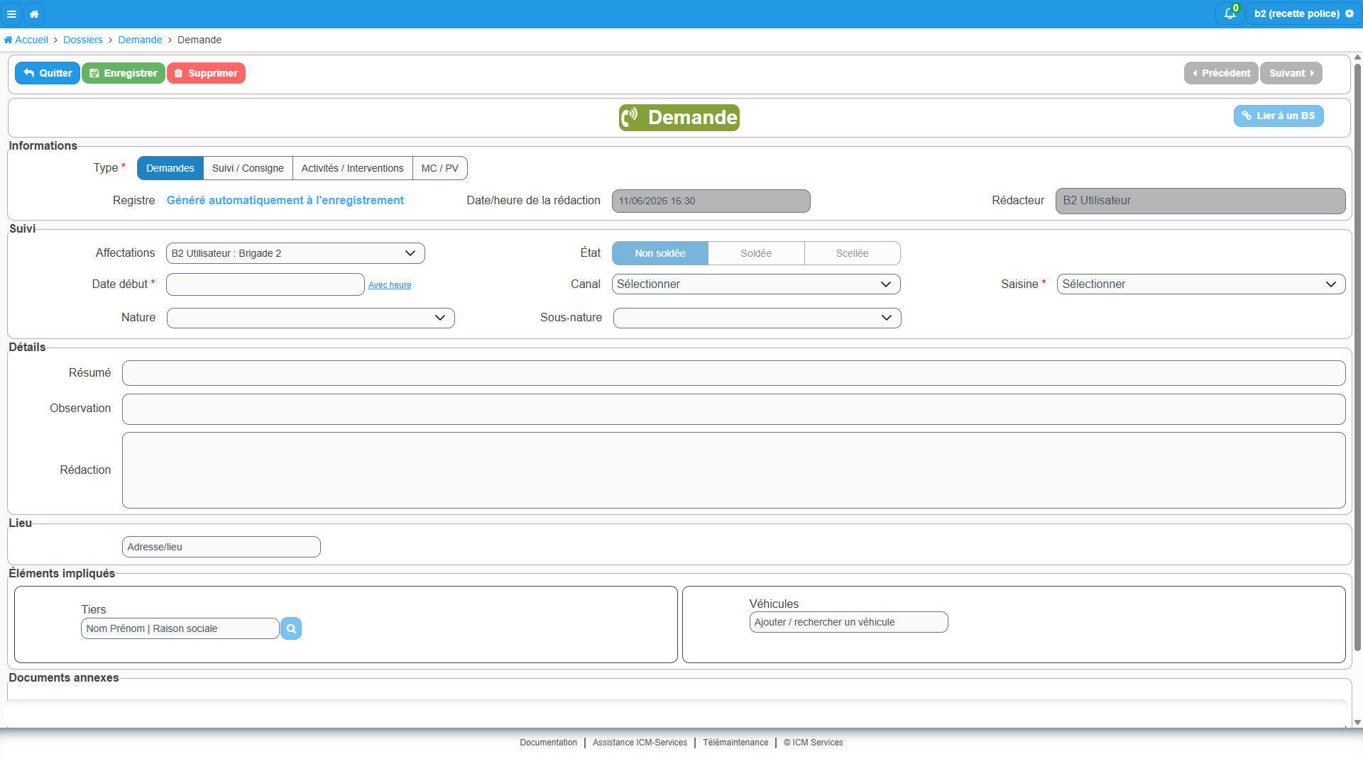This screenshot has width=1363, height=766.
Task: Open the Documentation footer link
Action: click(549, 743)
